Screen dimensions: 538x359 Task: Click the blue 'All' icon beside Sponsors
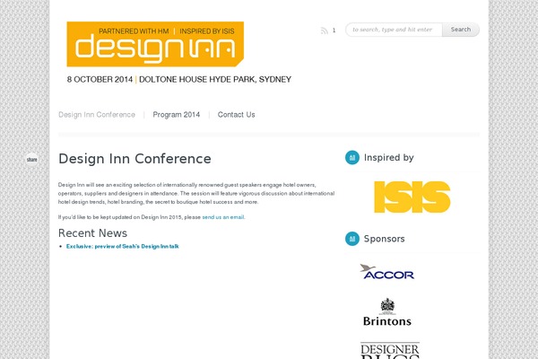coord(352,239)
